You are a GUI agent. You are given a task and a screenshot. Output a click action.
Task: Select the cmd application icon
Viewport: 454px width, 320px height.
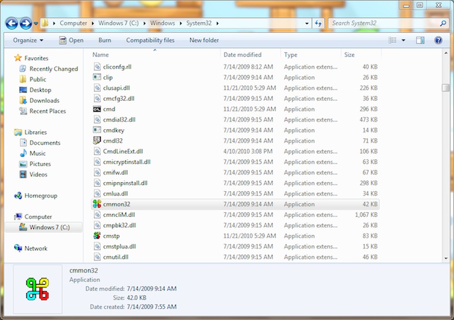coord(97,109)
